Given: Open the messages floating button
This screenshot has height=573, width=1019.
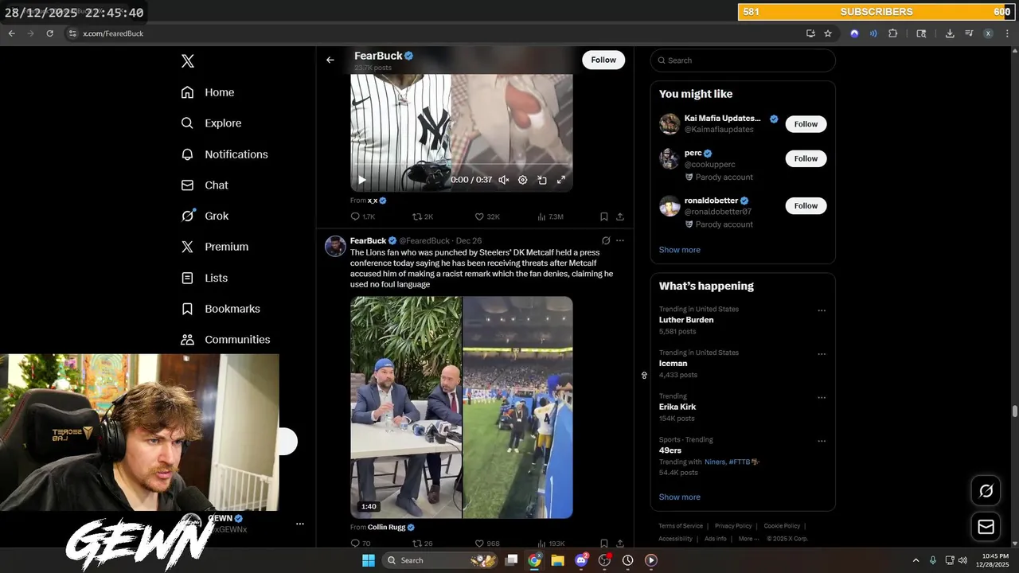Looking at the screenshot, I should [986, 527].
